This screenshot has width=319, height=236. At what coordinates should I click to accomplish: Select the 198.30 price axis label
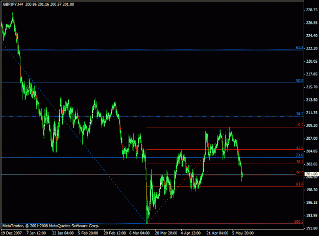point(312,190)
